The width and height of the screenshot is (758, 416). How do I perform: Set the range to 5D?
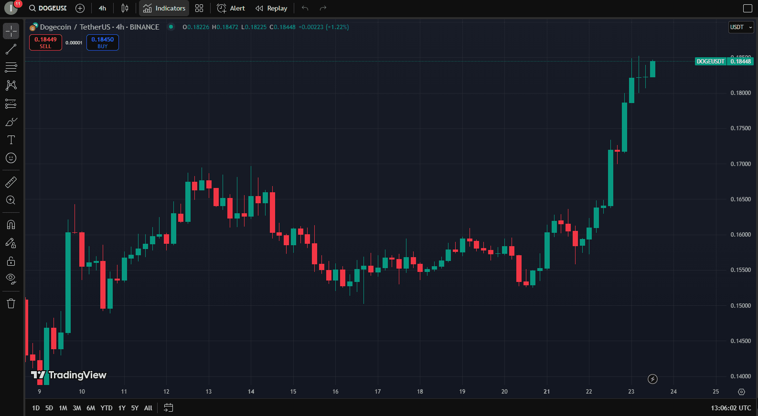point(49,408)
